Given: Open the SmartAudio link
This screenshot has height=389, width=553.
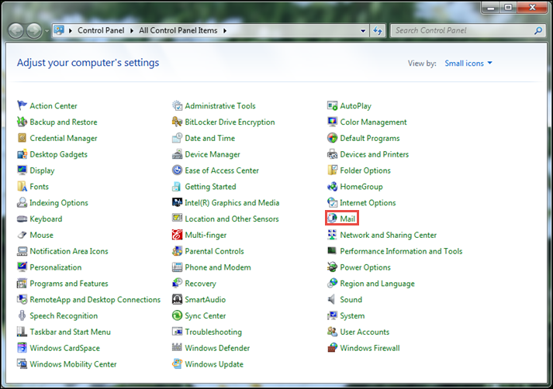Looking at the screenshot, I should (206, 300).
